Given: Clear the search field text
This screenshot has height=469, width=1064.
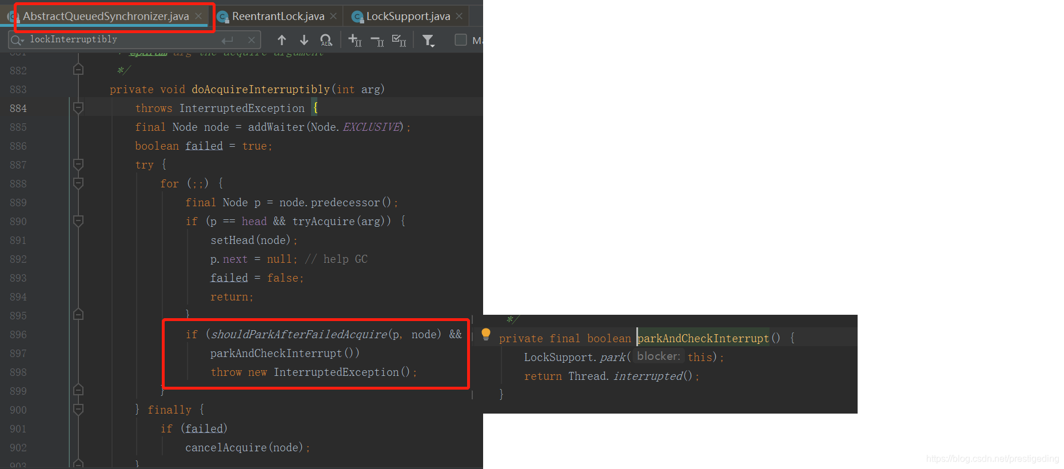Looking at the screenshot, I should coord(251,40).
